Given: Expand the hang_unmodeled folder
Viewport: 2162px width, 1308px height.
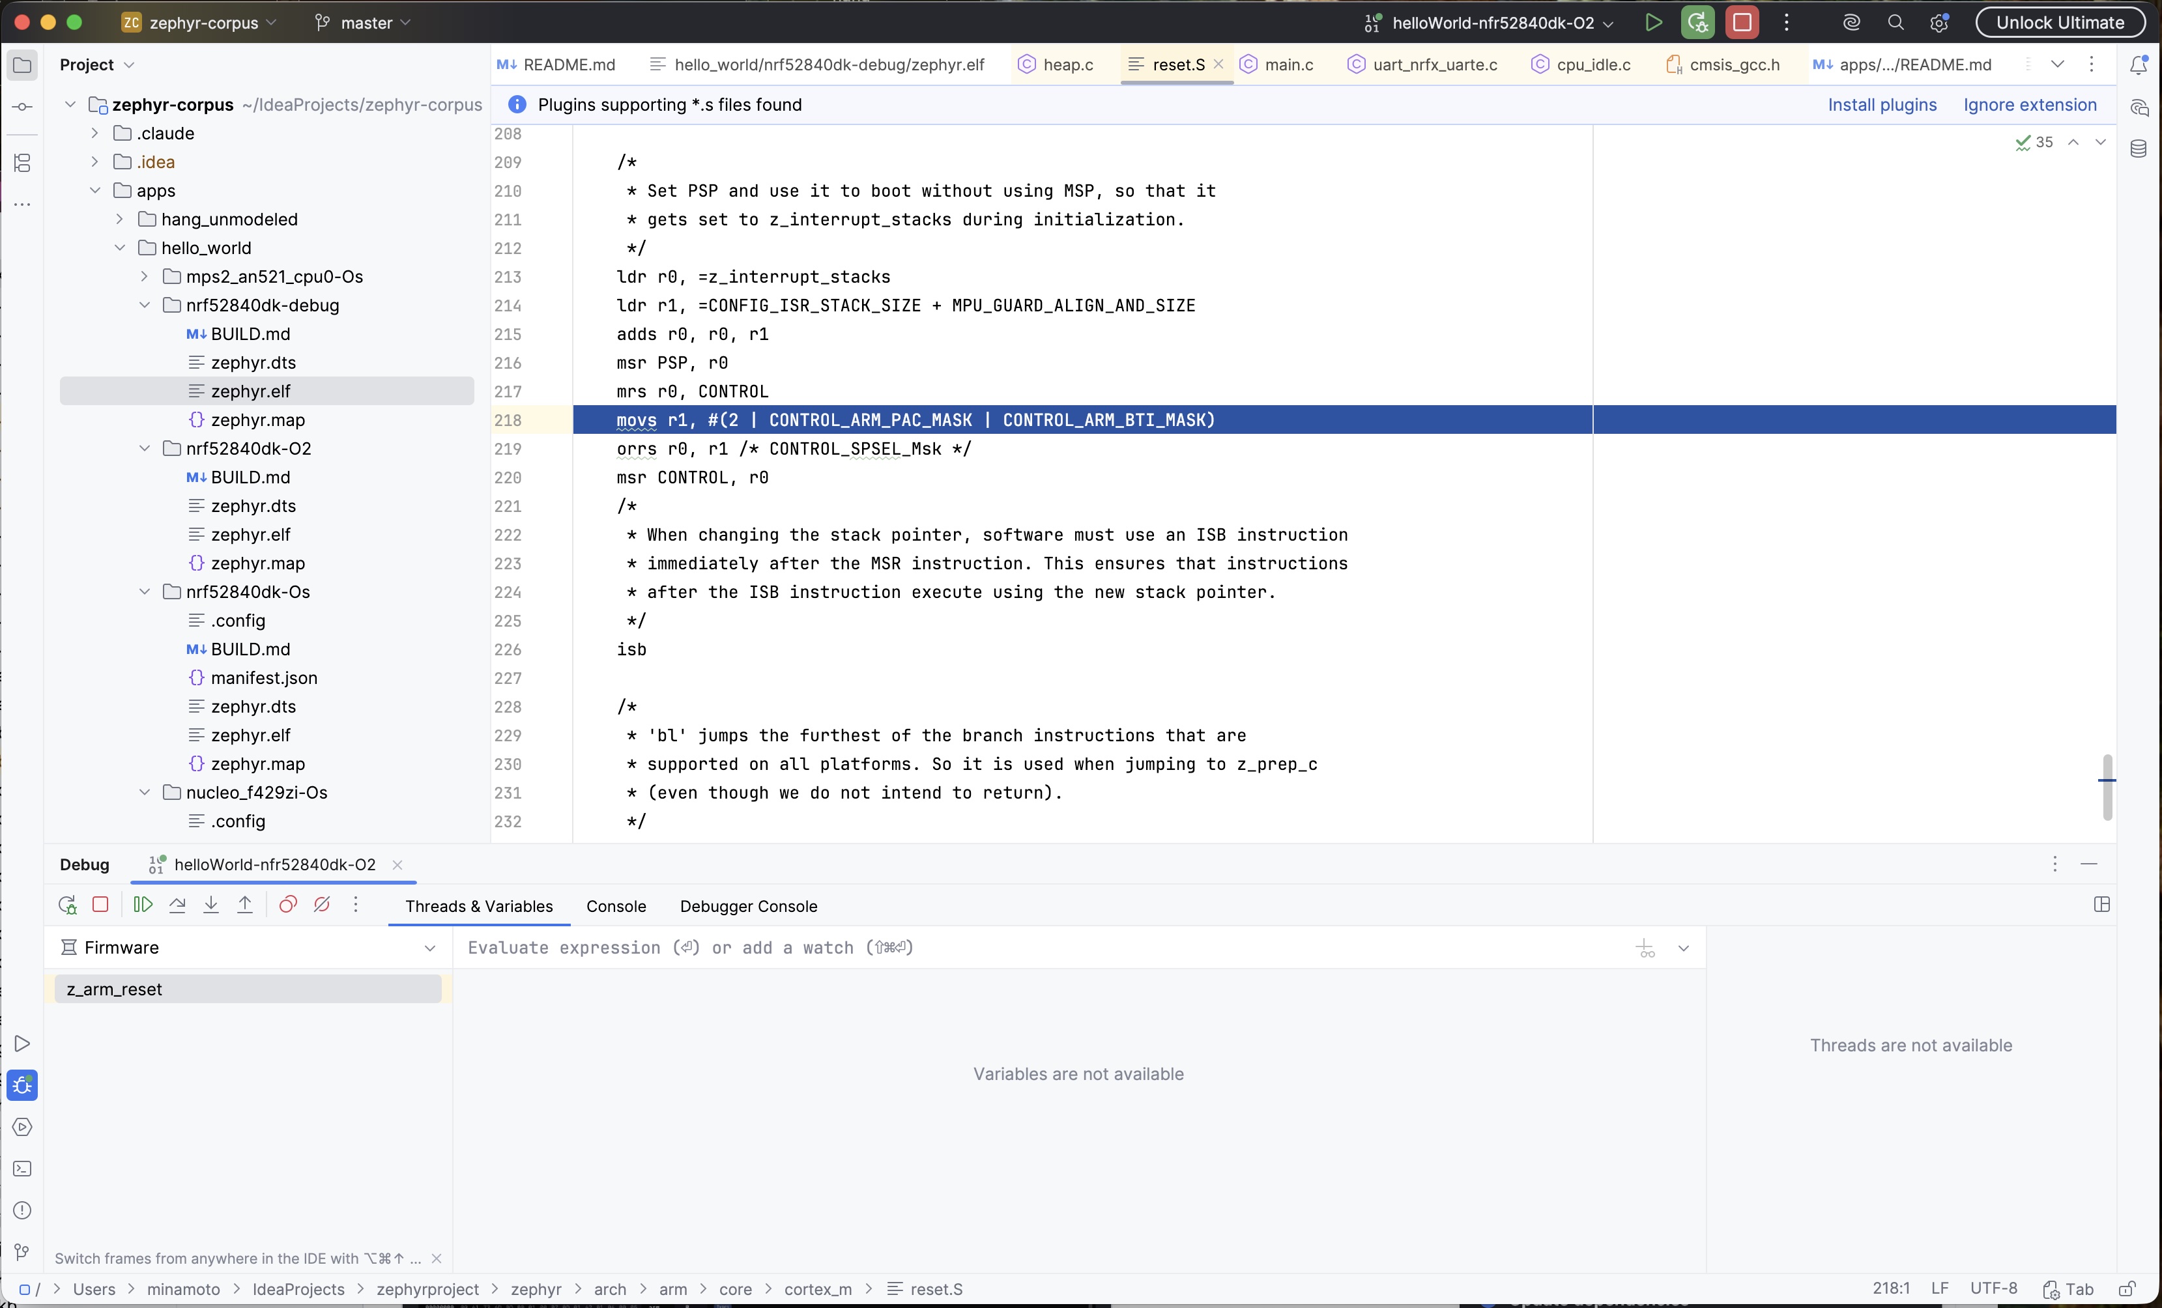Looking at the screenshot, I should (119, 220).
